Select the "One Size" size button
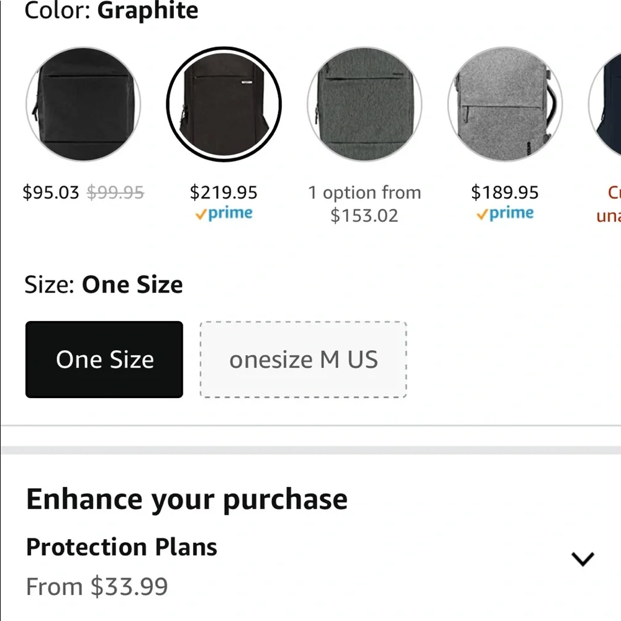This screenshot has width=621, height=621. pos(104,360)
